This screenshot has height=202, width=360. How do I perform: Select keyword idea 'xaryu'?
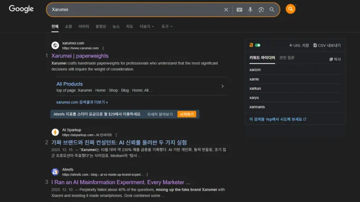(254, 98)
